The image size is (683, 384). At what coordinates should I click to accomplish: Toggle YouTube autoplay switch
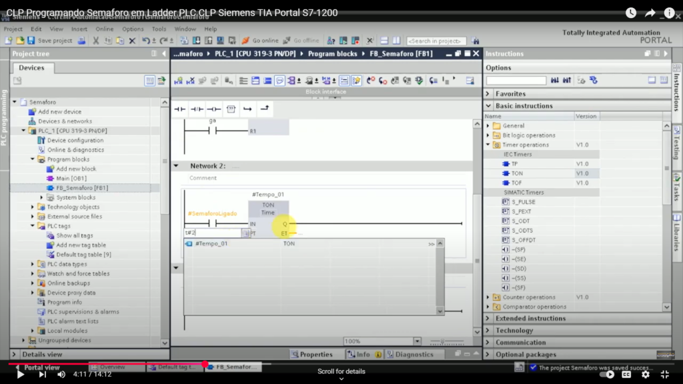point(607,374)
